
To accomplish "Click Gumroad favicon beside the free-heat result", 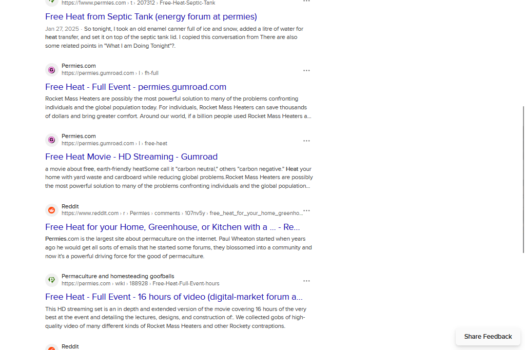I will (x=51, y=140).
